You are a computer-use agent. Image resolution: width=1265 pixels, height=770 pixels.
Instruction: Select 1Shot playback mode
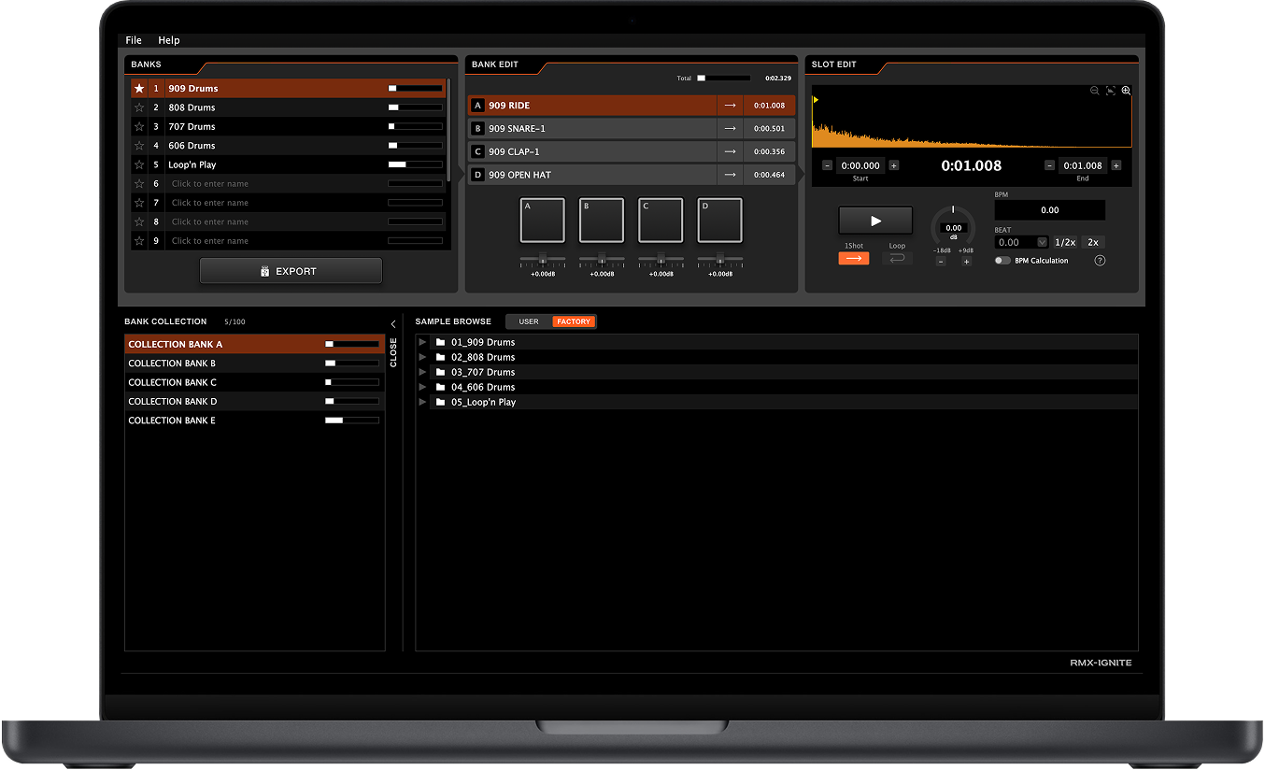click(x=853, y=258)
